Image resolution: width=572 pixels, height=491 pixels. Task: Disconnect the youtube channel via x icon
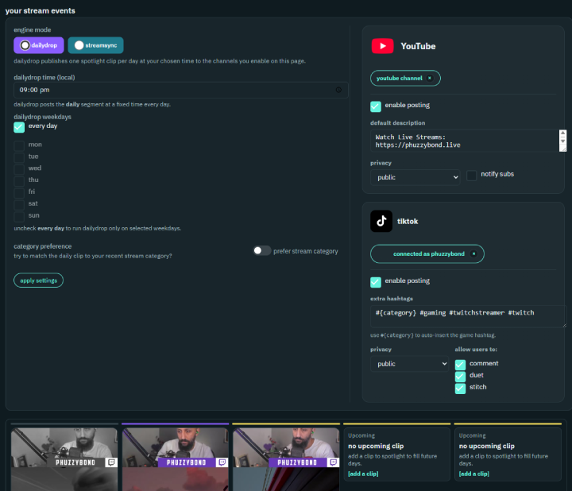pos(430,78)
